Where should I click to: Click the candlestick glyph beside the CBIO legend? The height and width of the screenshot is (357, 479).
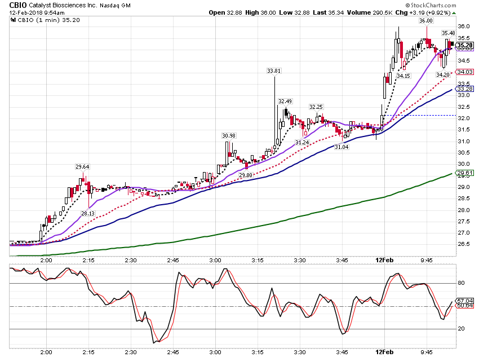coord(13,20)
